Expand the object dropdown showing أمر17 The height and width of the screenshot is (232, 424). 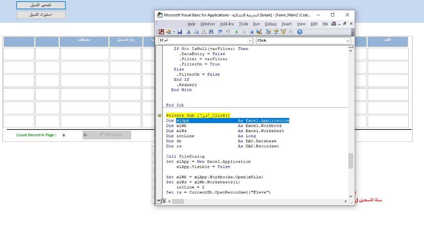coord(250,41)
